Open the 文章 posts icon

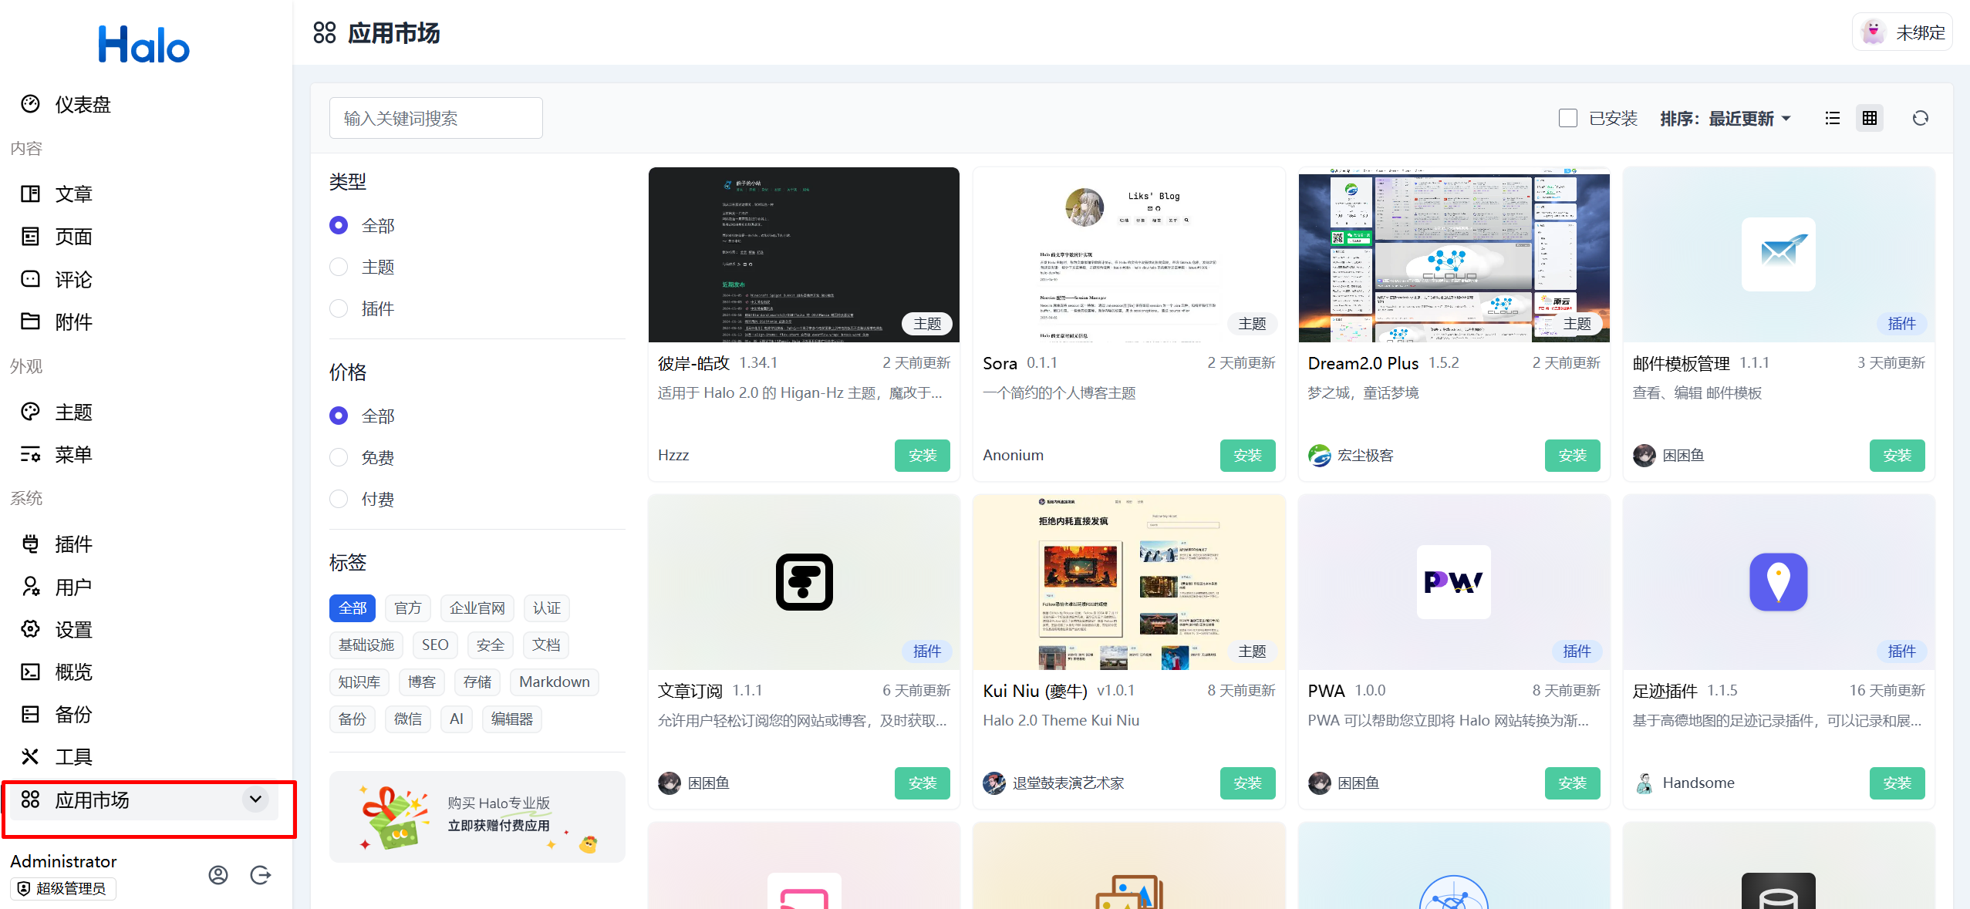(x=30, y=194)
